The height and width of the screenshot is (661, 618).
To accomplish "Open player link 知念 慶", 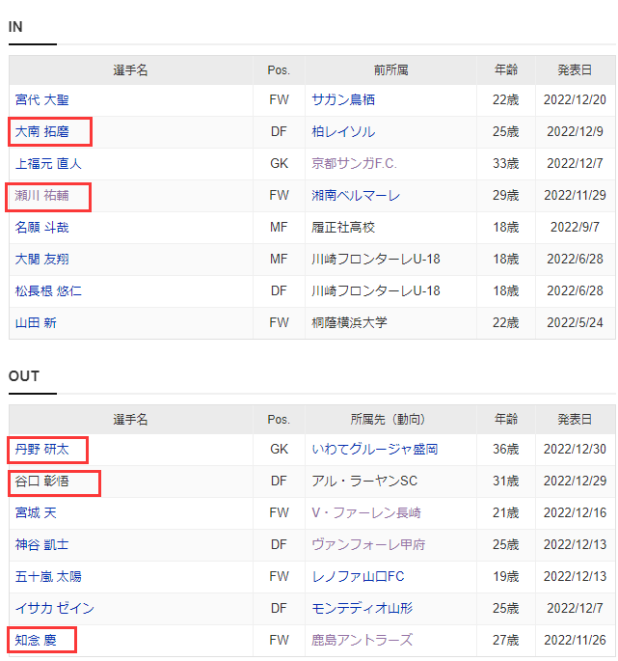I will 36,641.
